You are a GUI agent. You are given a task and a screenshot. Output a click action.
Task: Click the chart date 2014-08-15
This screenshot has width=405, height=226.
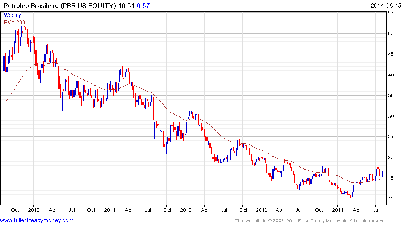click(x=386, y=6)
